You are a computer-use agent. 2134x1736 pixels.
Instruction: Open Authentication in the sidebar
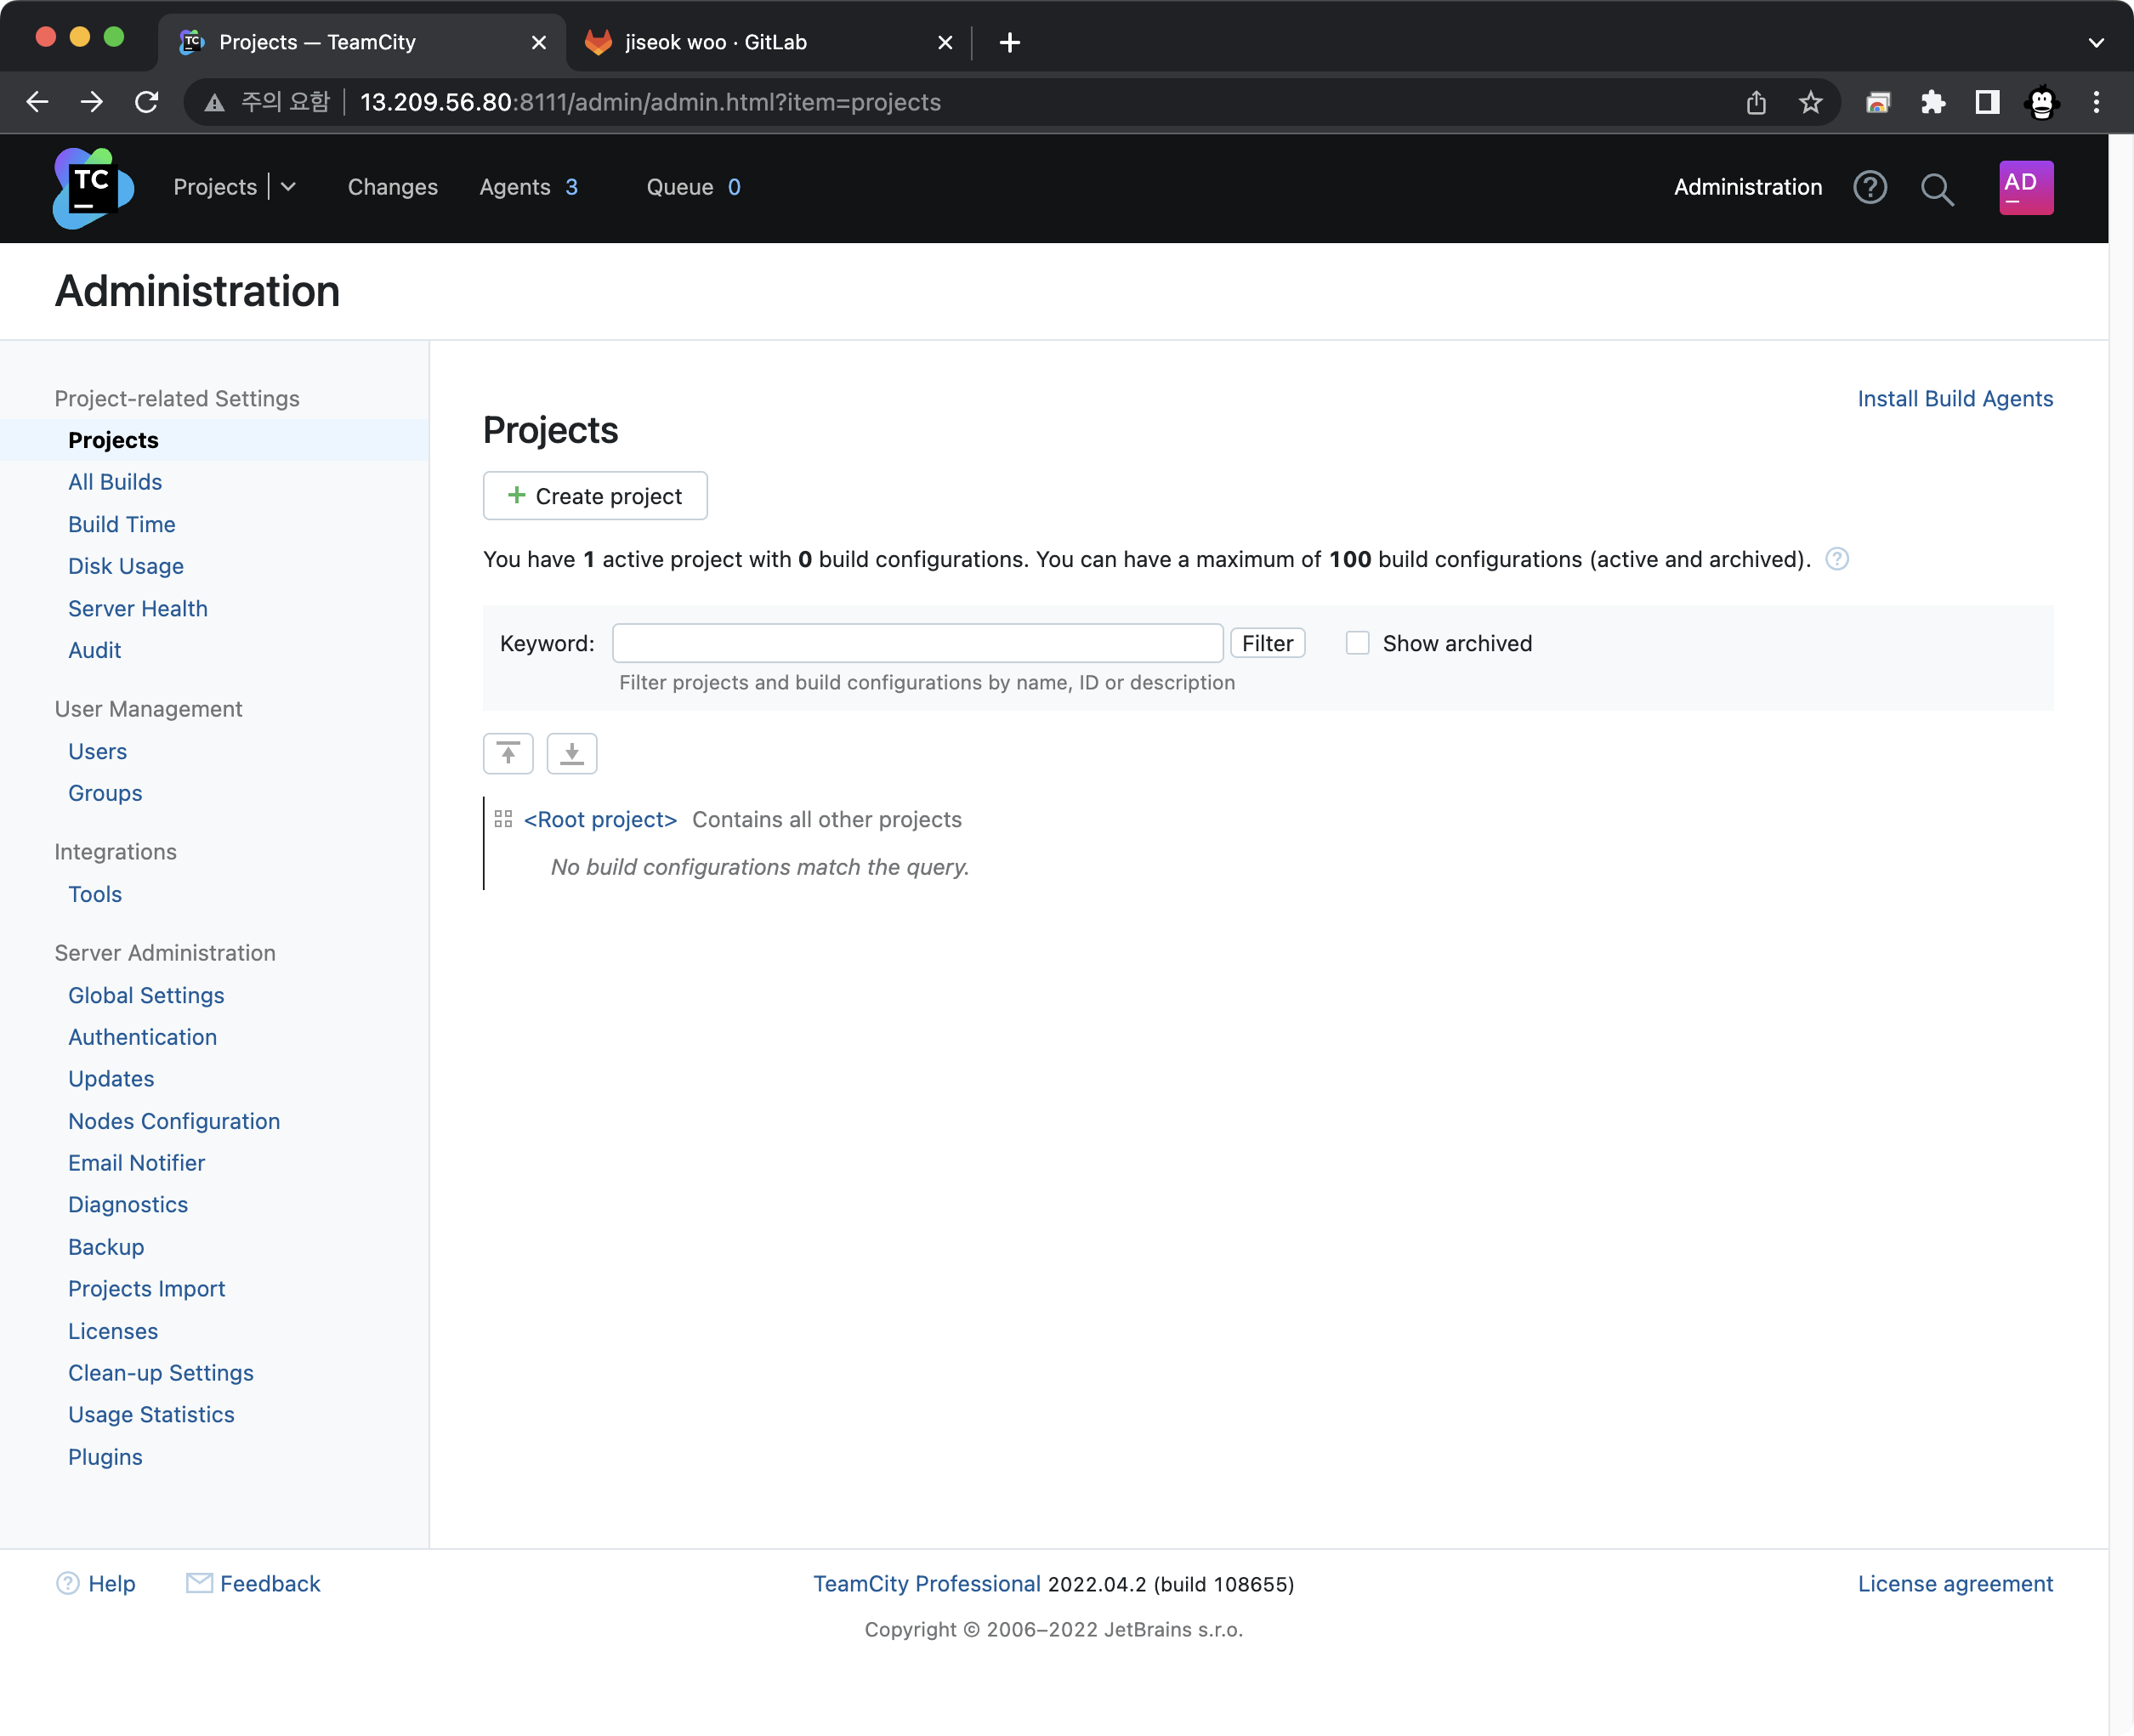click(143, 1037)
